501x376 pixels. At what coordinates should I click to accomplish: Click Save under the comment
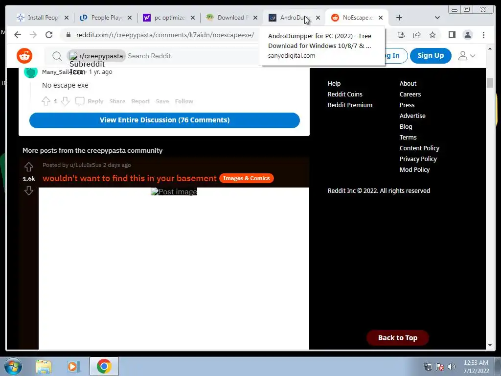(x=162, y=101)
